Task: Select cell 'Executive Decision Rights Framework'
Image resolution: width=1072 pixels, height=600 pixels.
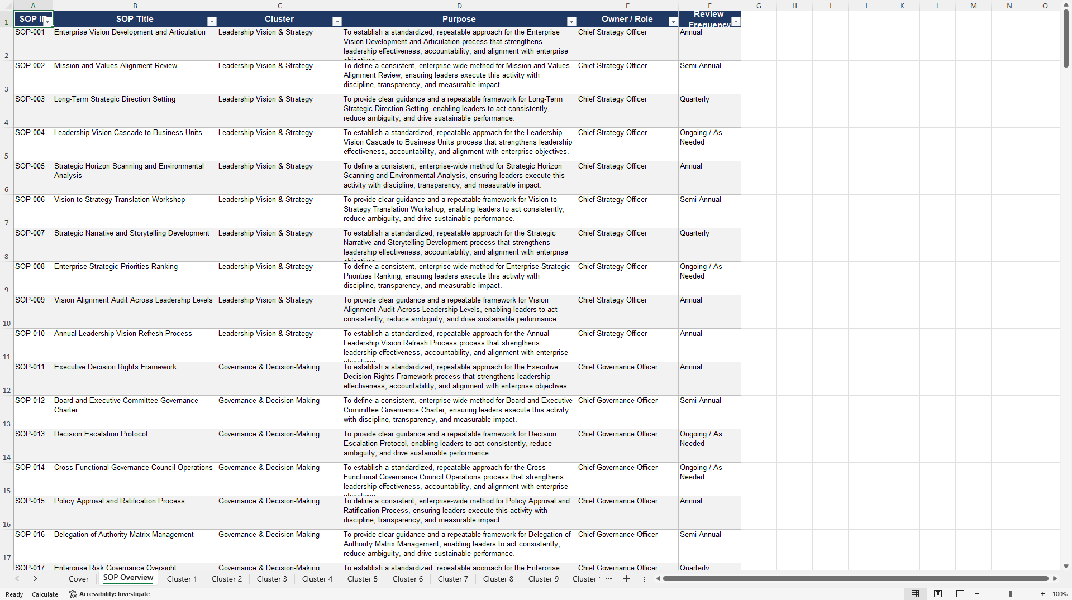Action: click(x=135, y=379)
